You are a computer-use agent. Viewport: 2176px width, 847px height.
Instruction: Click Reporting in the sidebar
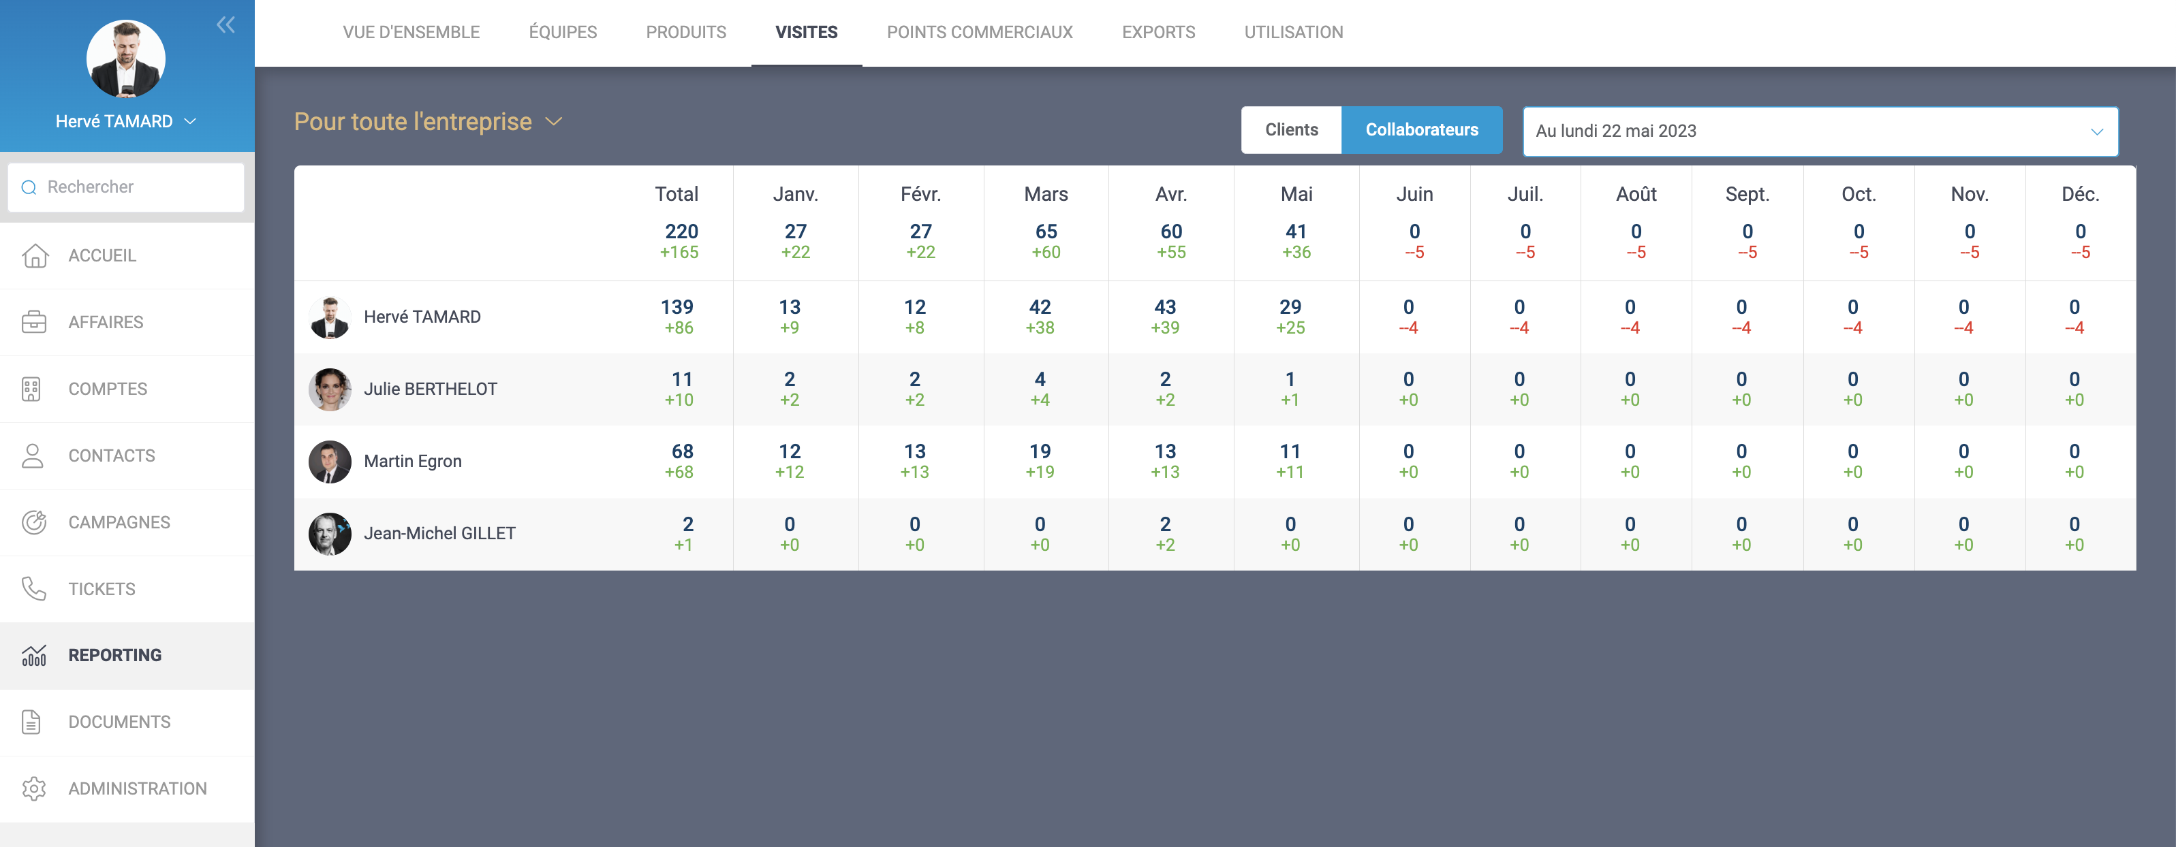click(x=114, y=655)
